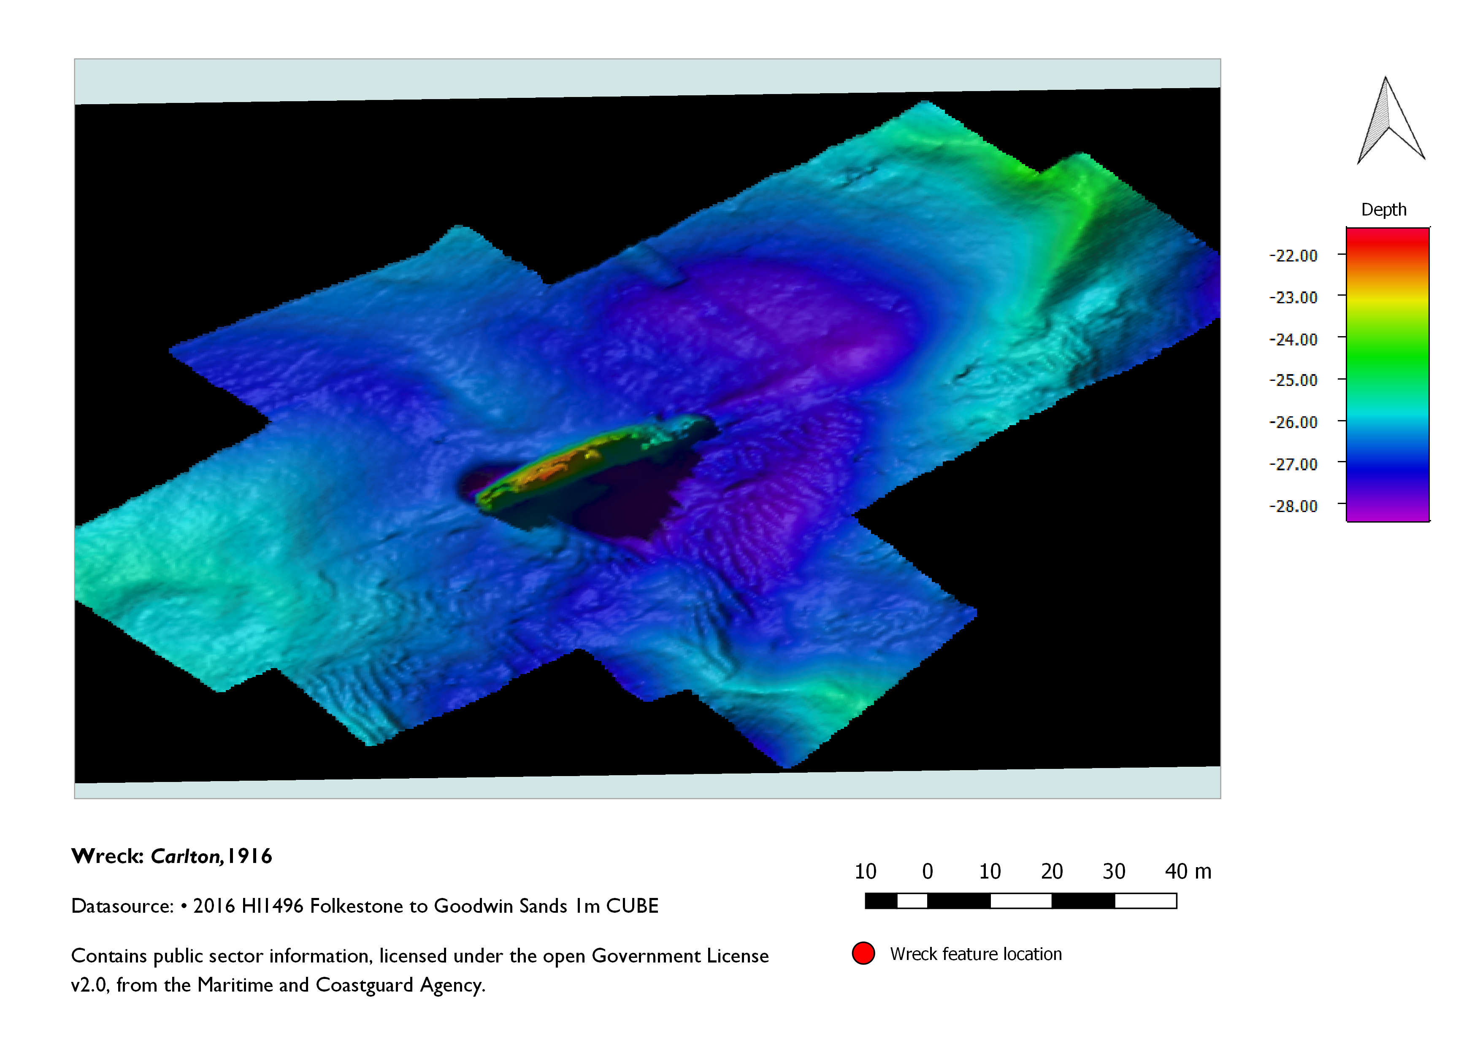Click the -26.00 depth label

1293,422
